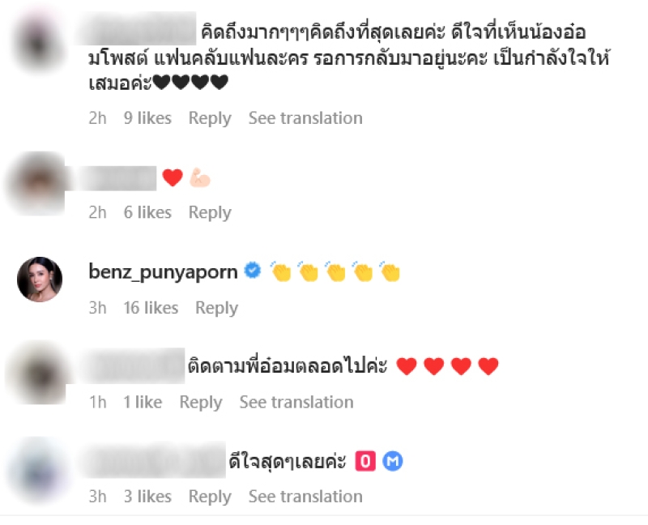648x525 pixels.
Task: Click the benz_punyaporn username
Action: tap(164, 272)
